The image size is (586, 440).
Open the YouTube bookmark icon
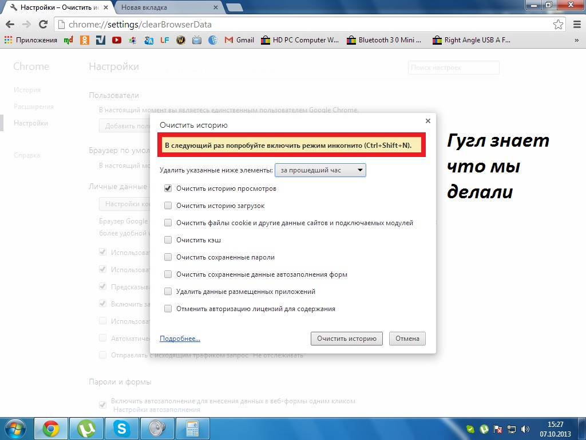pos(117,40)
